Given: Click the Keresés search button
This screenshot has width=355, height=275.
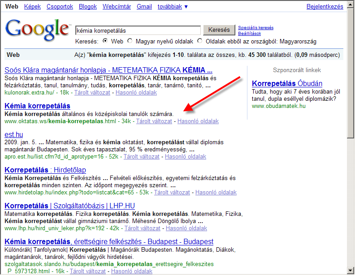Looking at the screenshot, I should [219, 30].
